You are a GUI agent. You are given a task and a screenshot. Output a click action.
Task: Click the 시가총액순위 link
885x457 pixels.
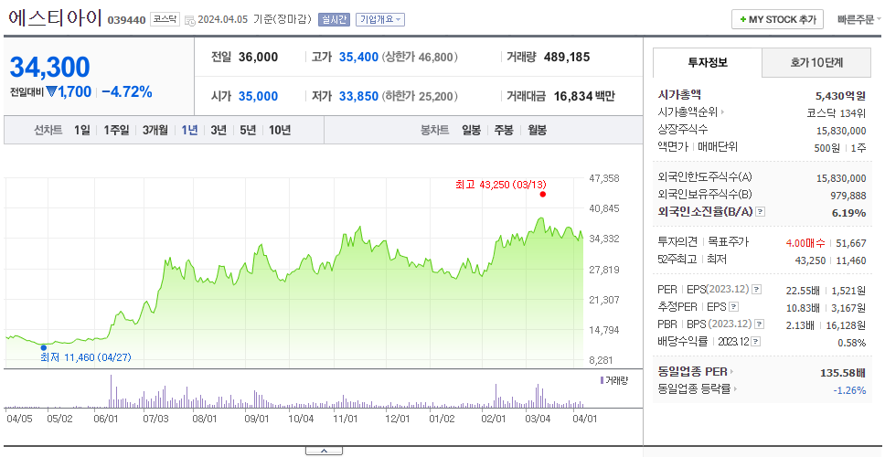pos(688,112)
